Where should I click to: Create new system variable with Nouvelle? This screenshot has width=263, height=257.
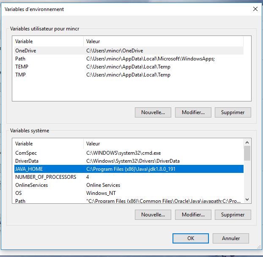[153, 215]
